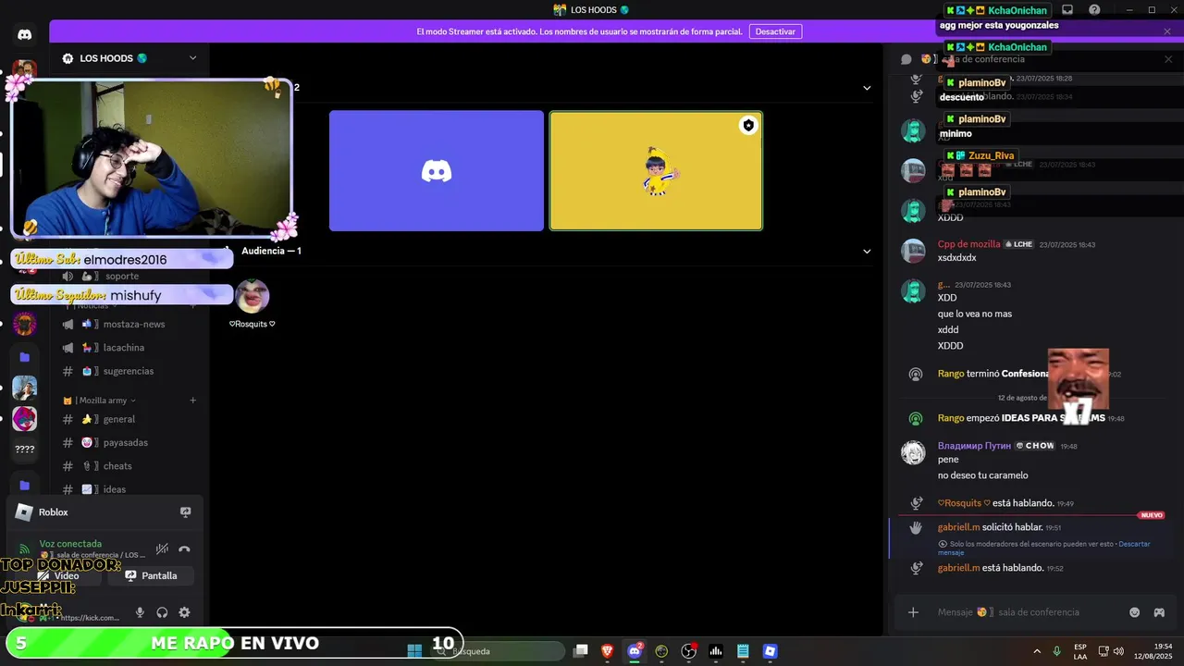Open Discord taskbar icon with badge
1184x666 pixels.
(x=635, y=651)
